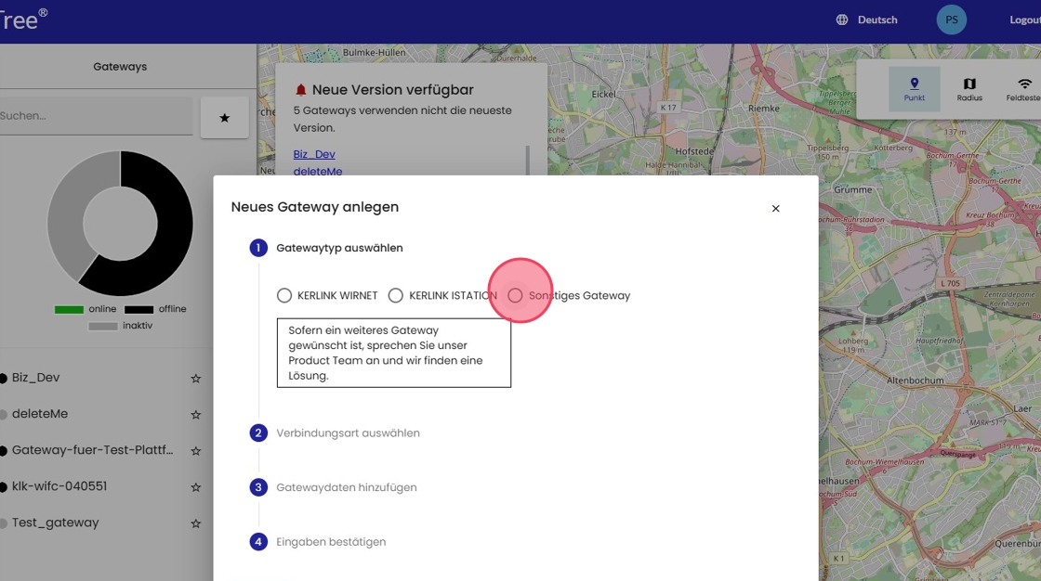Select the Radius map tool

pos(969,89)
